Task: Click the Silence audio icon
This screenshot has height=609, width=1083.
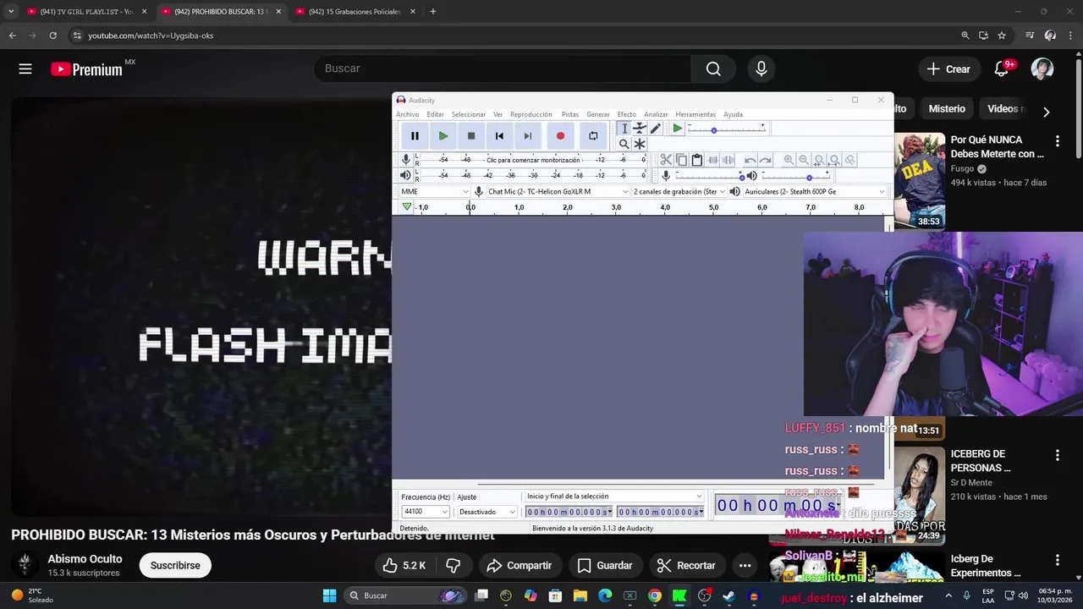Action: (728, 160)
